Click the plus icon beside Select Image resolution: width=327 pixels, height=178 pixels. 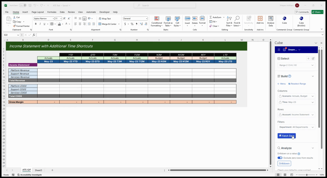[308, 59]
